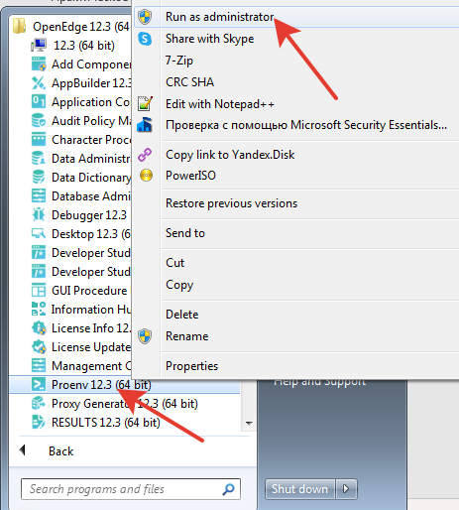
Task: Click the Yandex.Disk link icon
Action: pyautogui.click(x=145, y=155)
